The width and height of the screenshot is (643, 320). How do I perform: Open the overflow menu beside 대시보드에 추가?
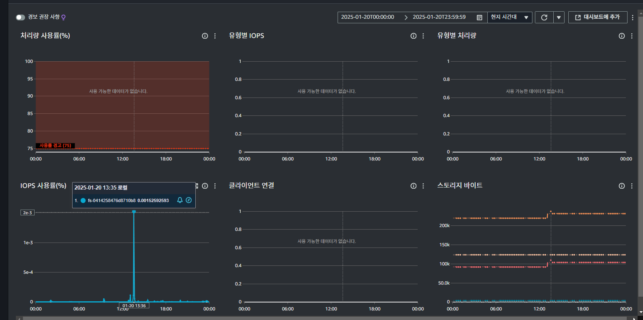click(633, 17)
